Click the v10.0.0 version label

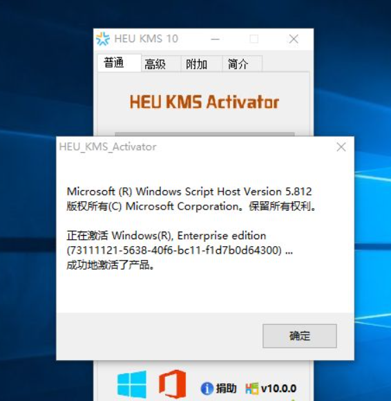278,389
